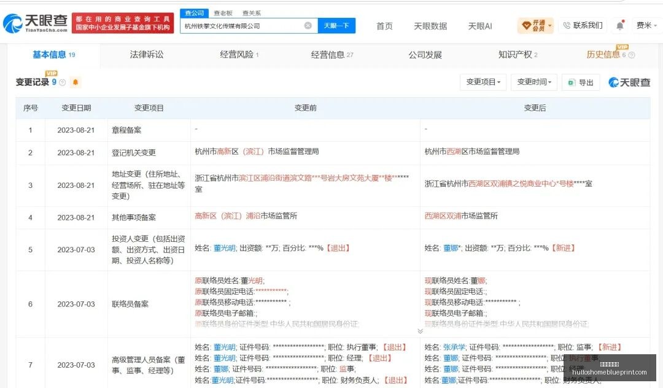663x388 pixels.
Task: Open the 费米 user account dropdown
Action: click(x=646, y=25)
